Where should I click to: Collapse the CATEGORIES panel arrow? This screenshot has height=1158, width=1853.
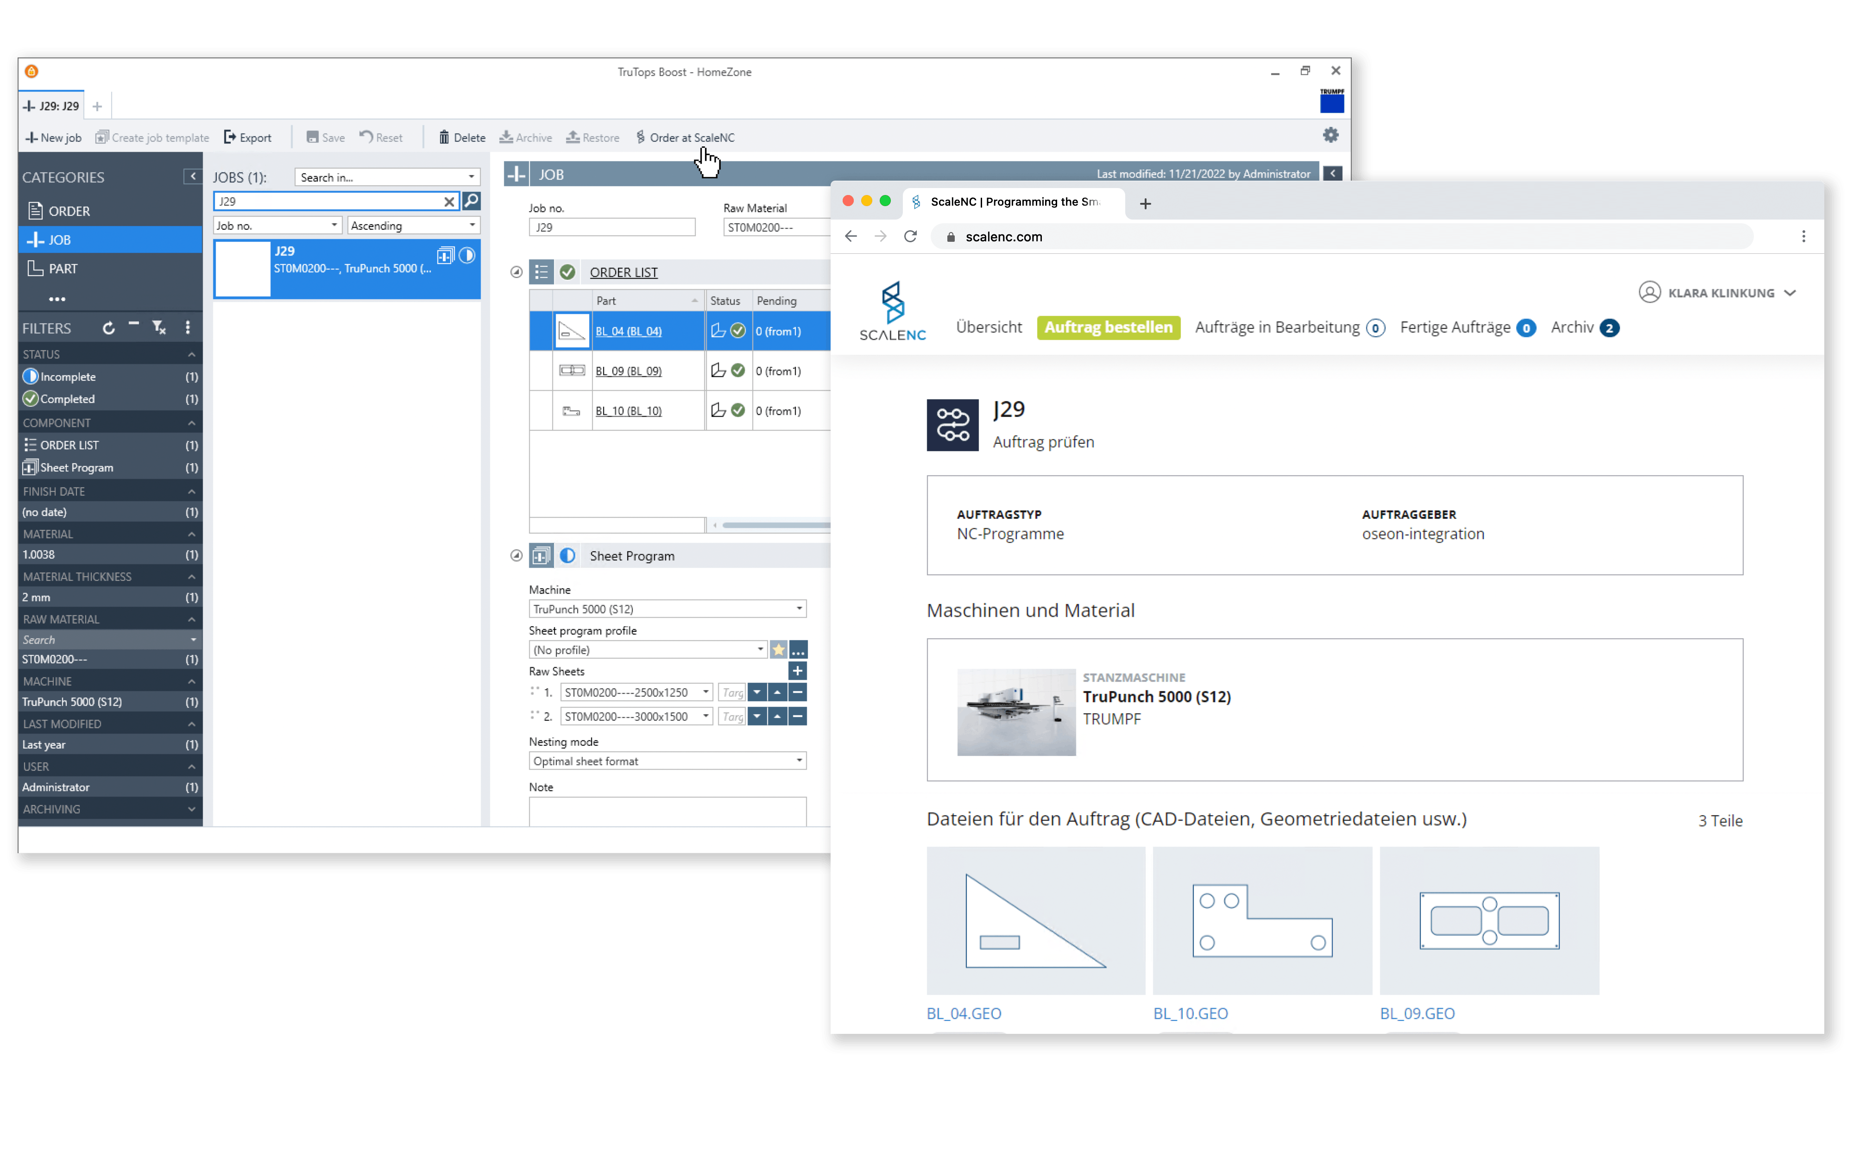pyautogui.click(x=193, y=177)
